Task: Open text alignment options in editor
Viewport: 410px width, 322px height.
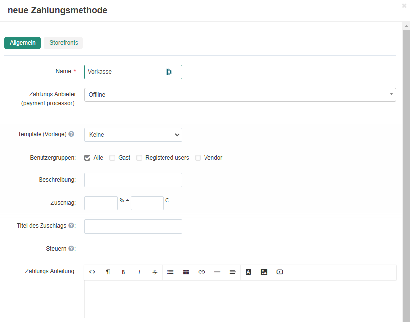Action: 233,272
